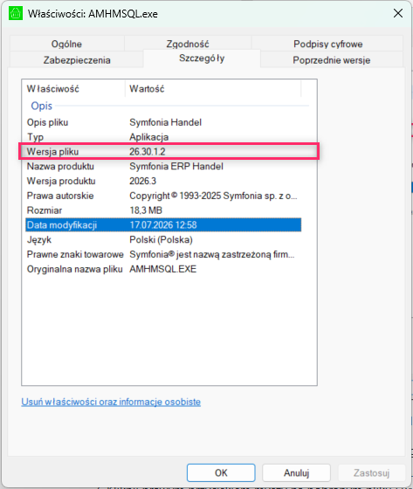Confirm the dialog with OK
Image resolution: width=413 pixels, height=489 pixels.
pos(221,472)
